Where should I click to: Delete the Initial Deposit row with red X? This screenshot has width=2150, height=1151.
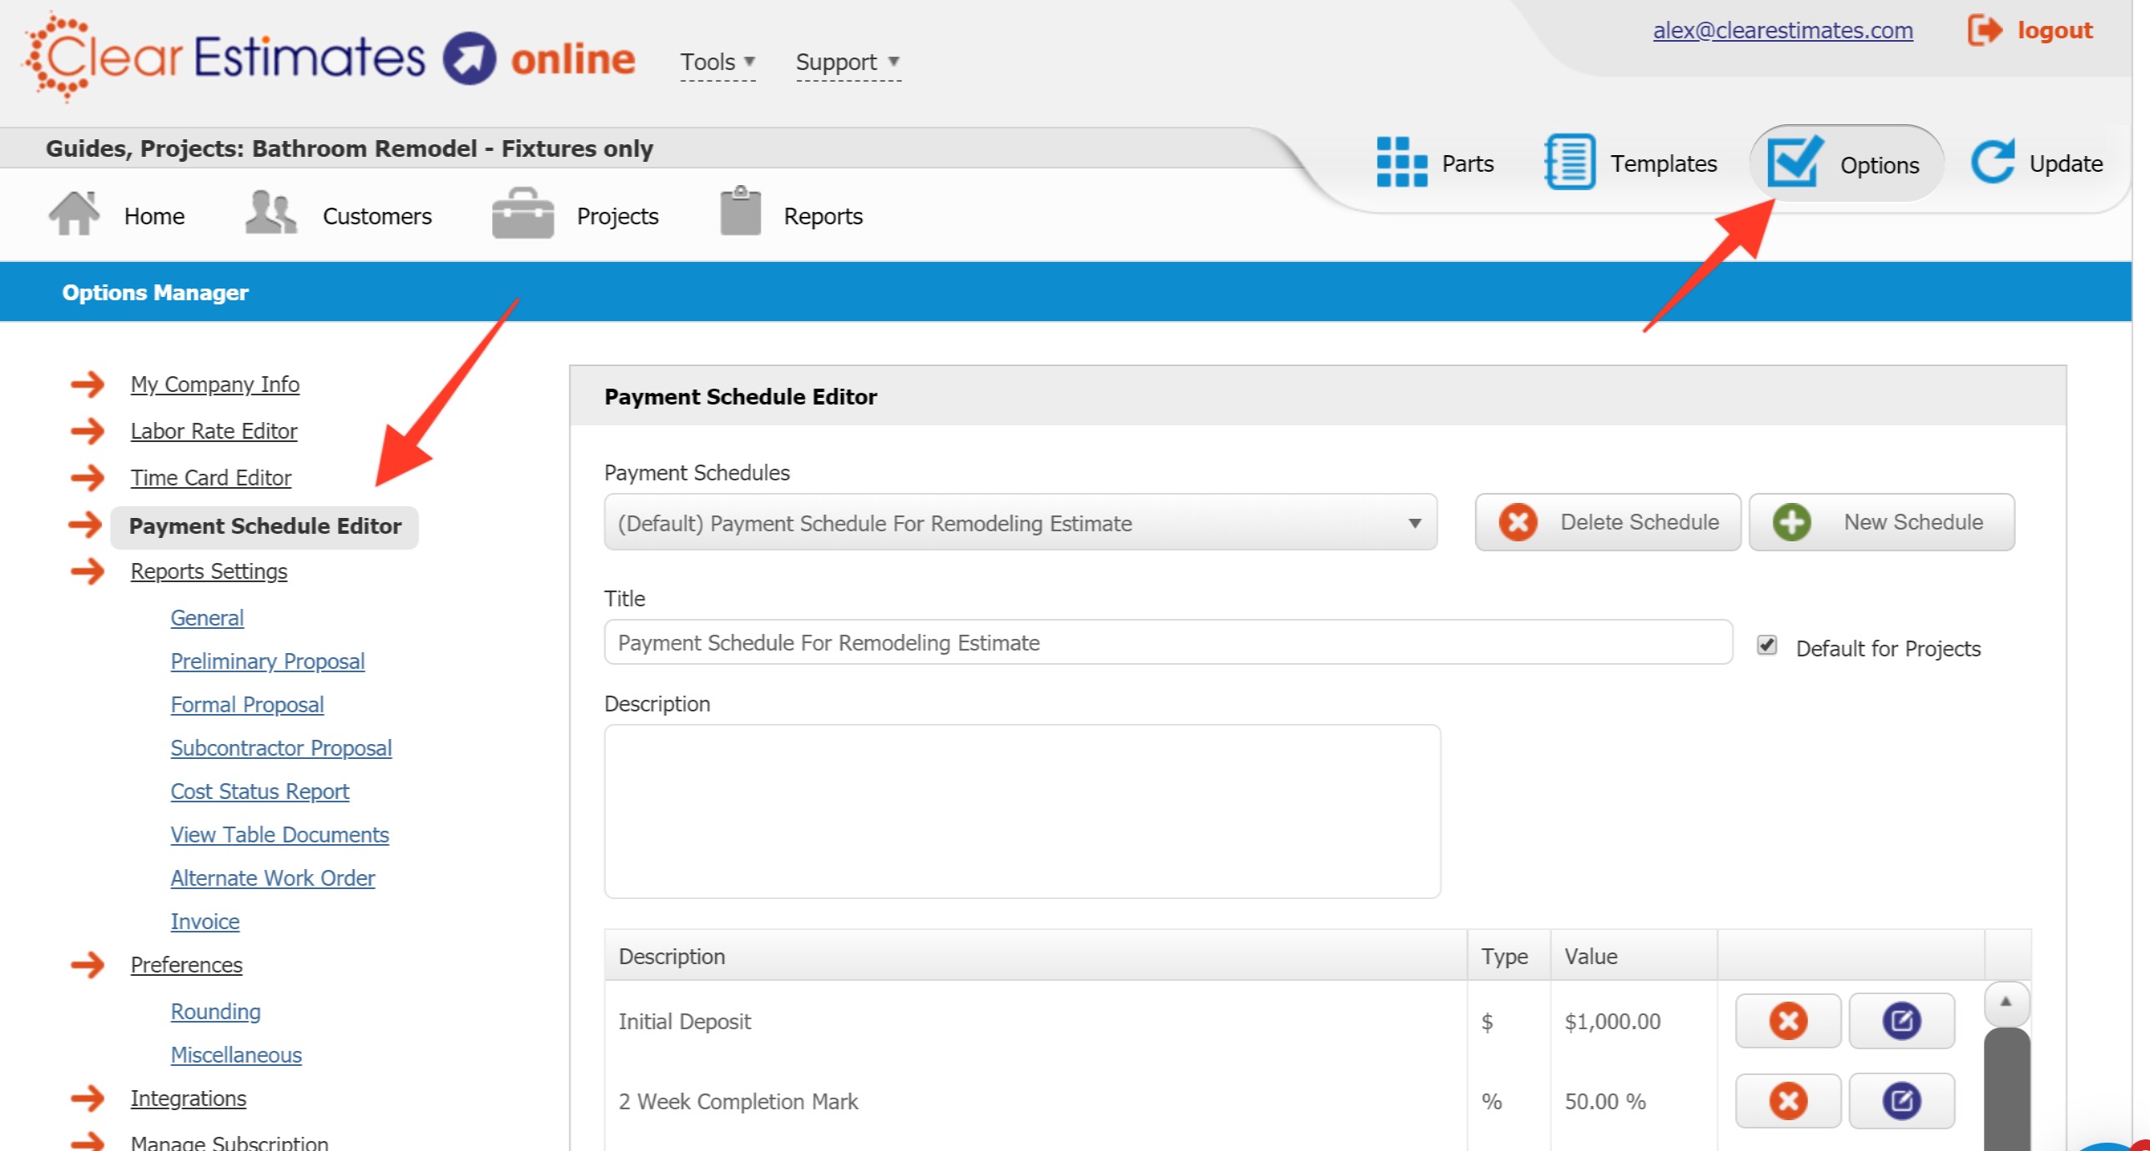click(x=1787, y=1020)
